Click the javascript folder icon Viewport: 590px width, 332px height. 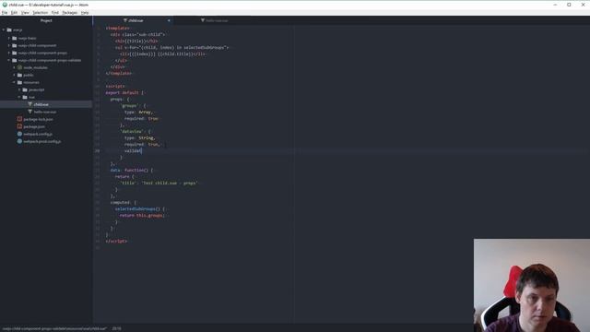click(x=25, y=89)
